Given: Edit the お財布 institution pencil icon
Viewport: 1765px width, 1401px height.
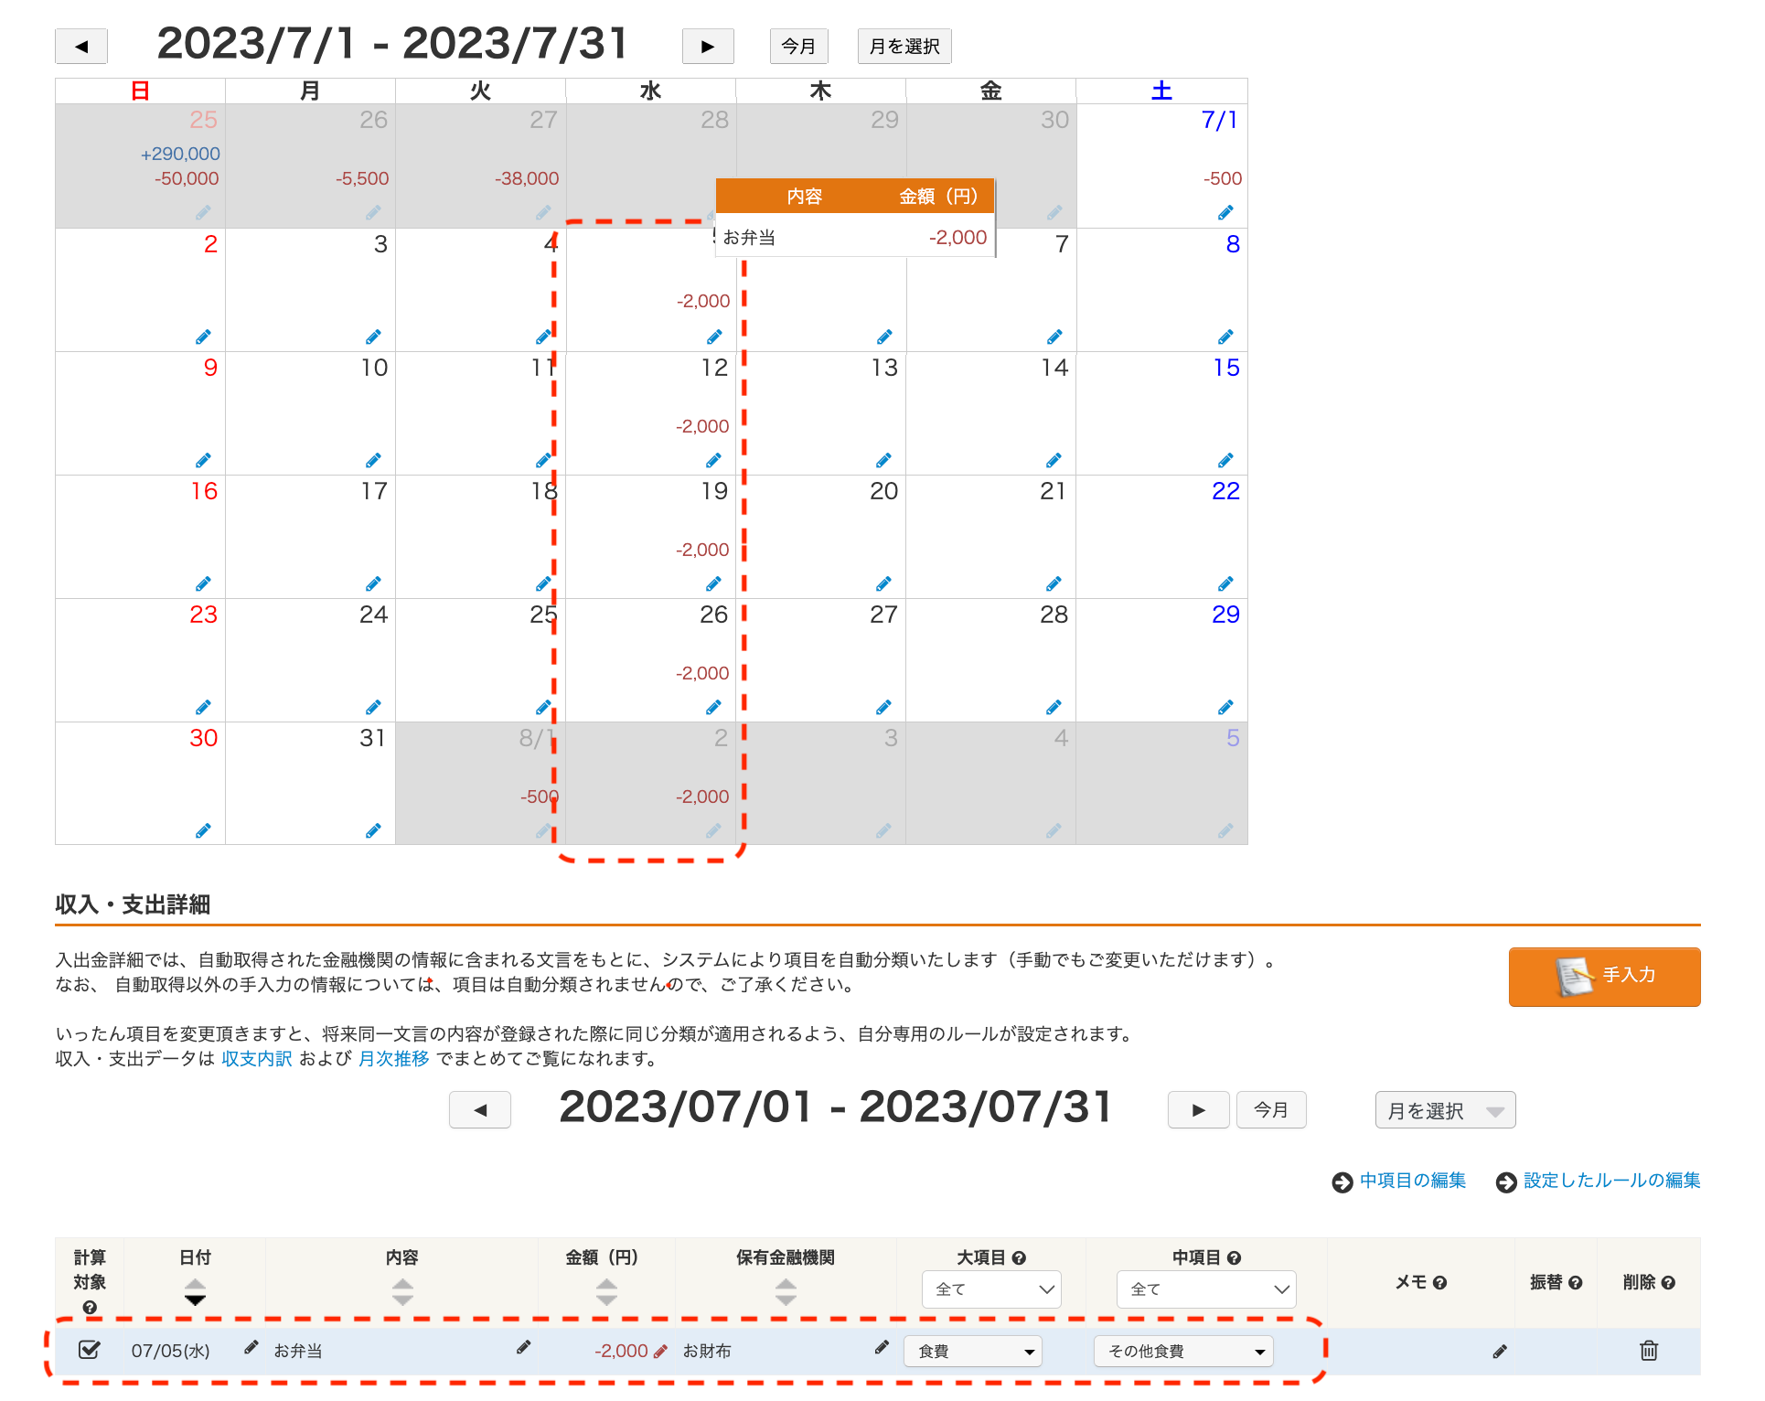Looking at the screenshot, I should point(882,1347).
